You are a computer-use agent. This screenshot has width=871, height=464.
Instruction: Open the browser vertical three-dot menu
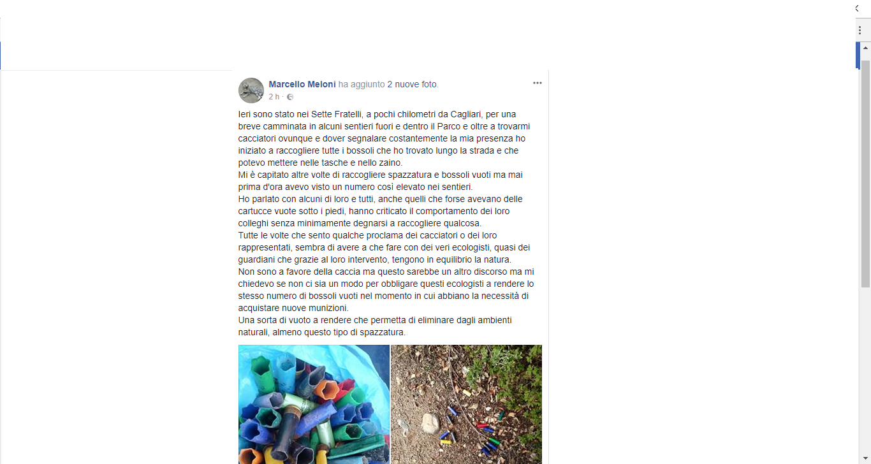point(860,31)
